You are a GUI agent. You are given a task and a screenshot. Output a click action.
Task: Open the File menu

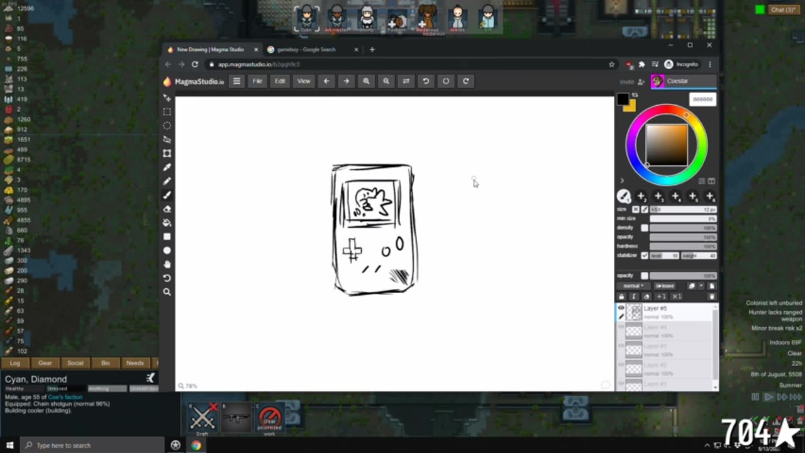point(258,81)
